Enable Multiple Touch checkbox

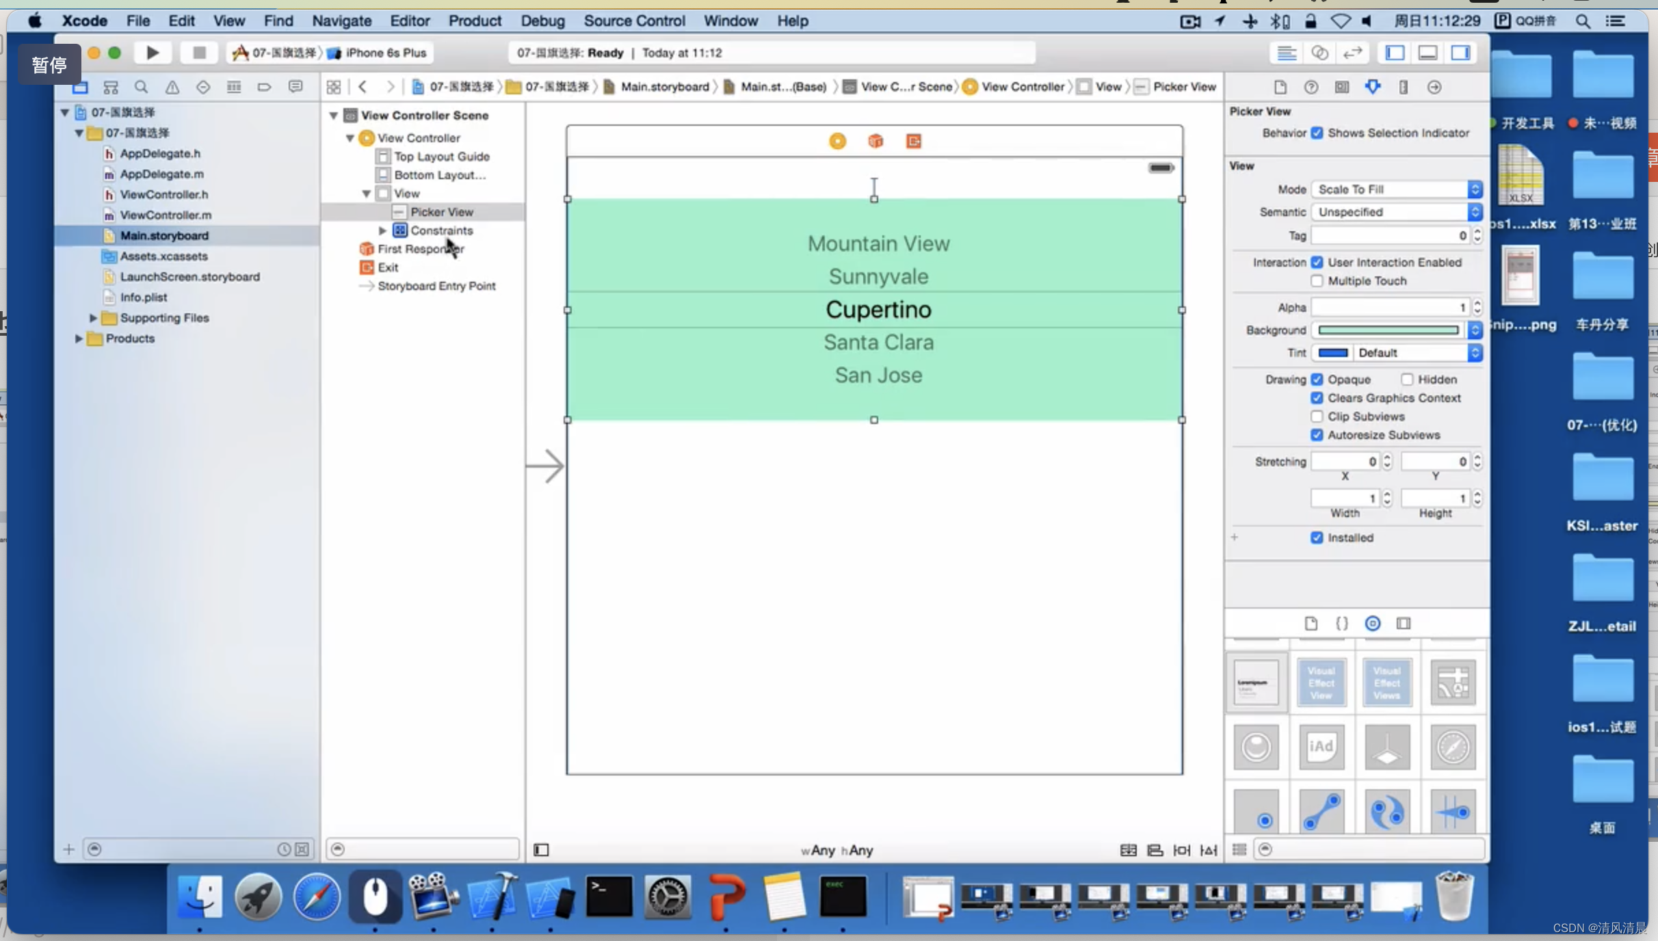pos(1317,281)
